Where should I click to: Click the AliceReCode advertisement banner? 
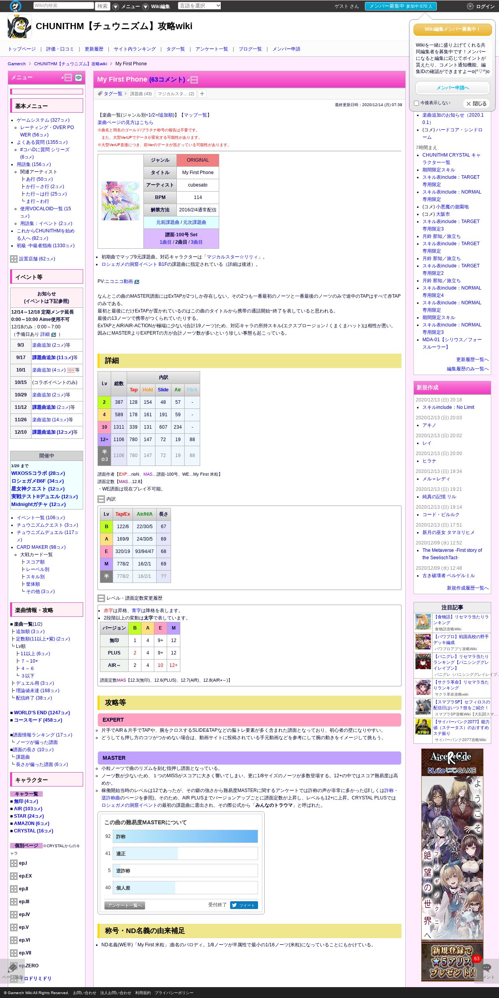click(x=452, y=865)
